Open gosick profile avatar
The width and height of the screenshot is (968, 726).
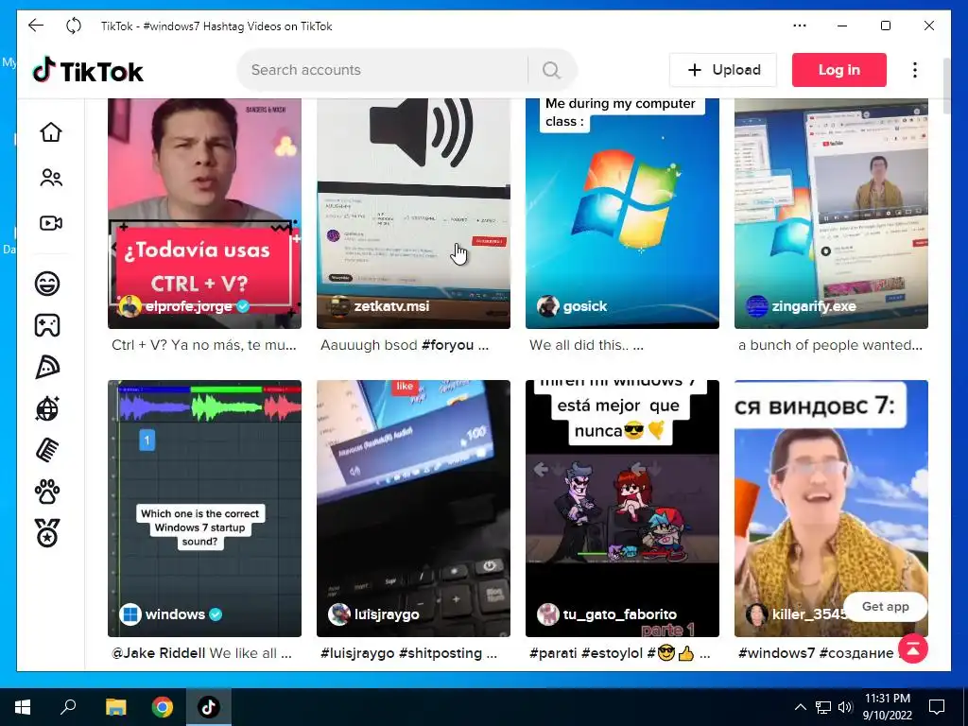tap(547, 306)
